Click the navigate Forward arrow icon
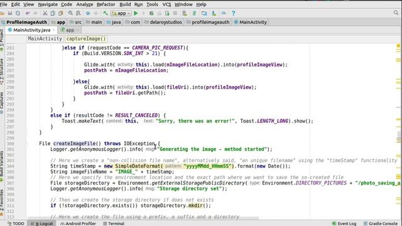Screen dimensions: 402x226 pos(96,13)
